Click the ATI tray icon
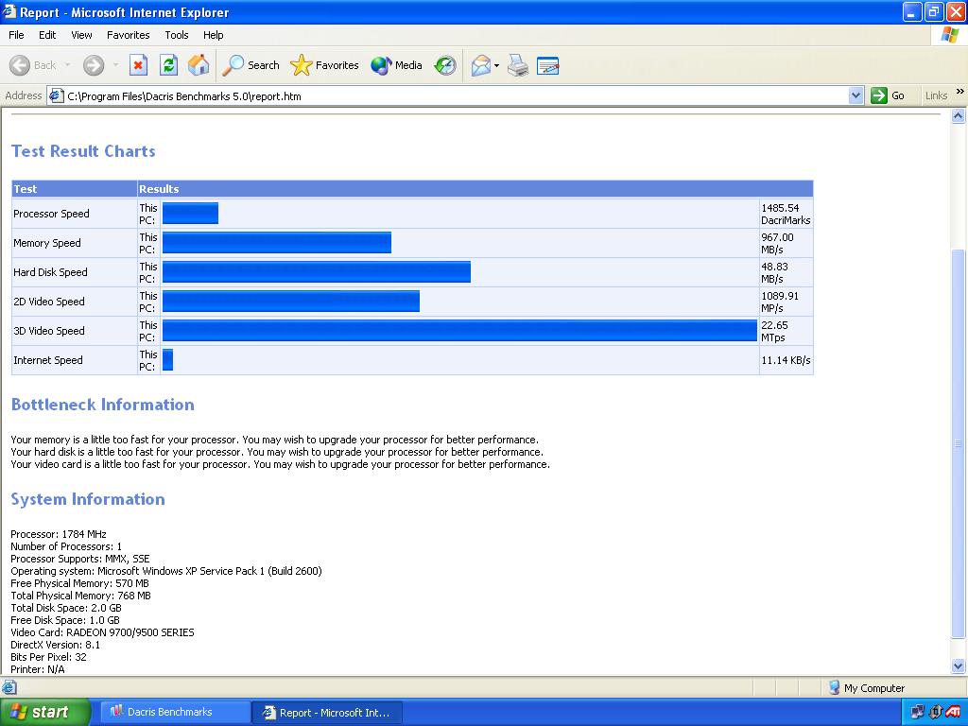This screenshot has height=726, width=968. point(953,712)
